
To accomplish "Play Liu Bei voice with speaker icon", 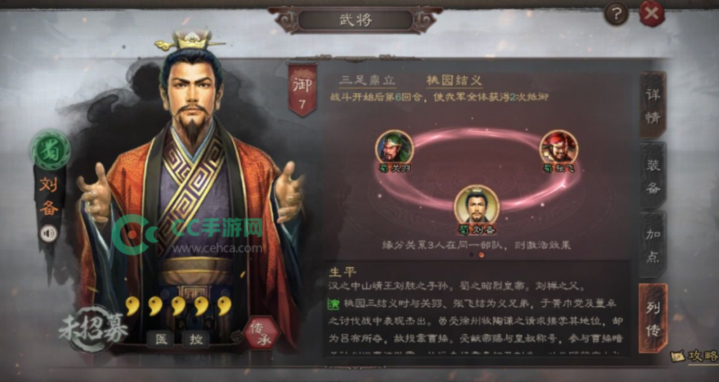I will (x=48, y=233).
